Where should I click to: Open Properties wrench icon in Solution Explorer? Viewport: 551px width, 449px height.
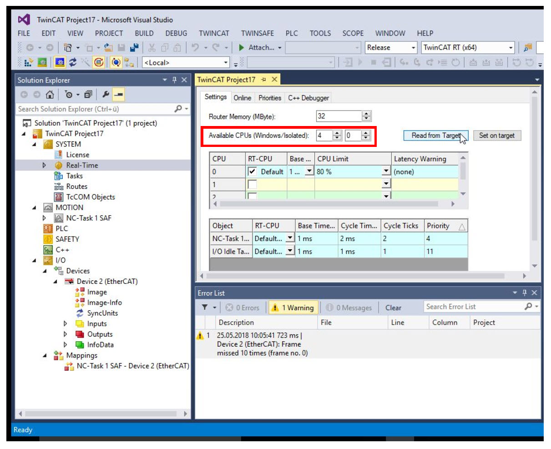106,95
